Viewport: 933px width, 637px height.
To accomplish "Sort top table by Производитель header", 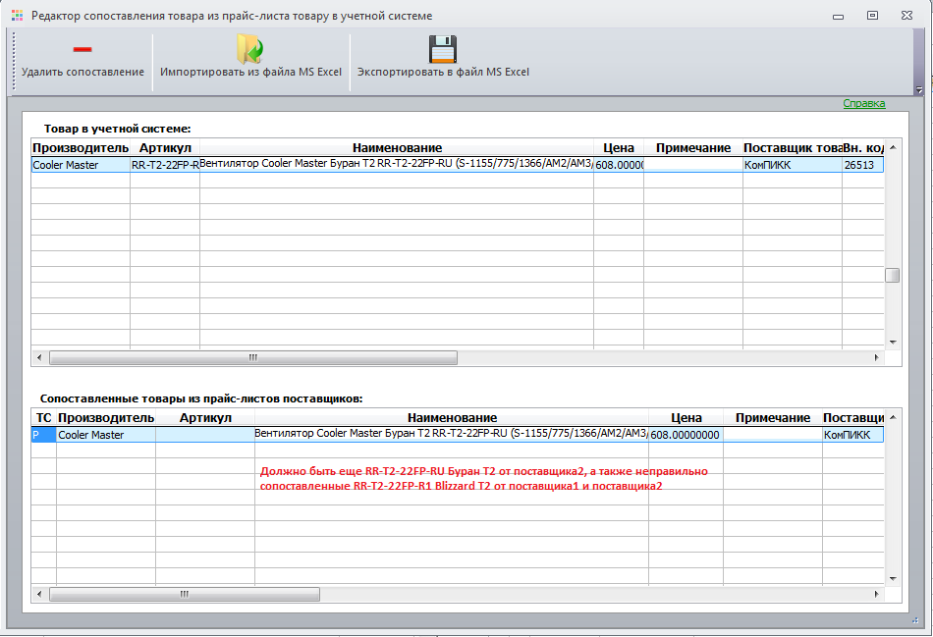I will (81, 147).
